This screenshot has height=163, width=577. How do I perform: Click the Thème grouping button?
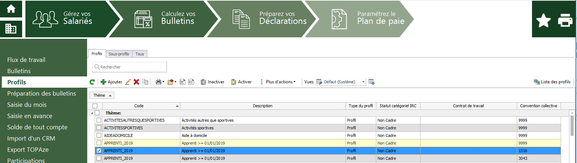coord(102,95)
